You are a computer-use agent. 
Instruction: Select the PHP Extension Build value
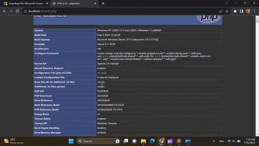[110, 109]
